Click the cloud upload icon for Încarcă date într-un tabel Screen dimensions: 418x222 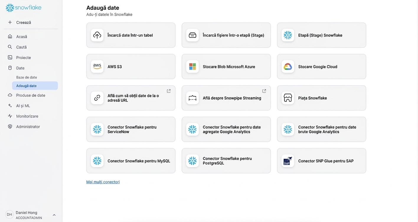click(x=97, y=35)
